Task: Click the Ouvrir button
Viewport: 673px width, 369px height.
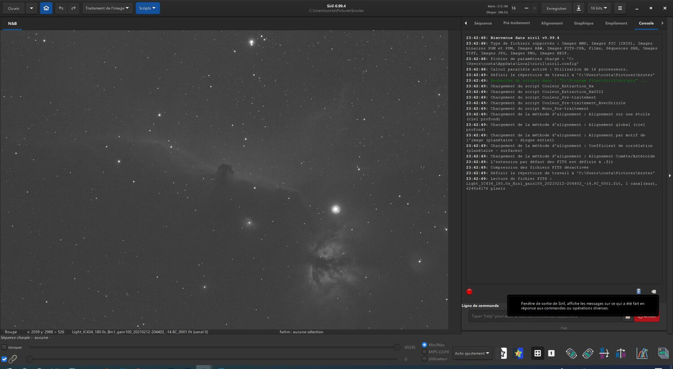Action: (x=13, y=8)
